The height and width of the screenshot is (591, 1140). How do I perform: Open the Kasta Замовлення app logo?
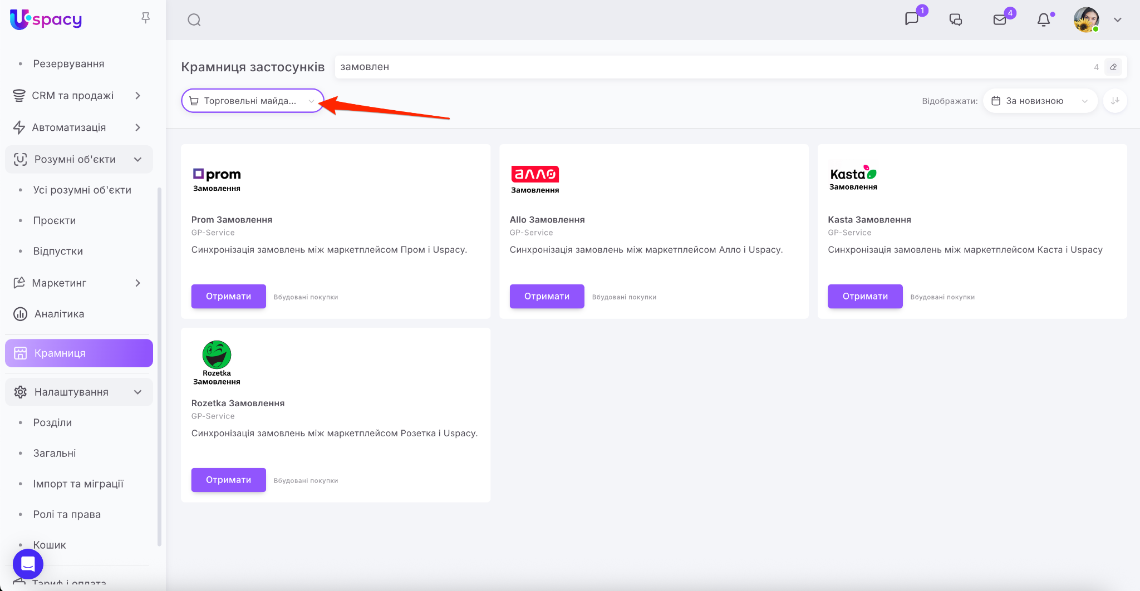(x=853, y=178)
